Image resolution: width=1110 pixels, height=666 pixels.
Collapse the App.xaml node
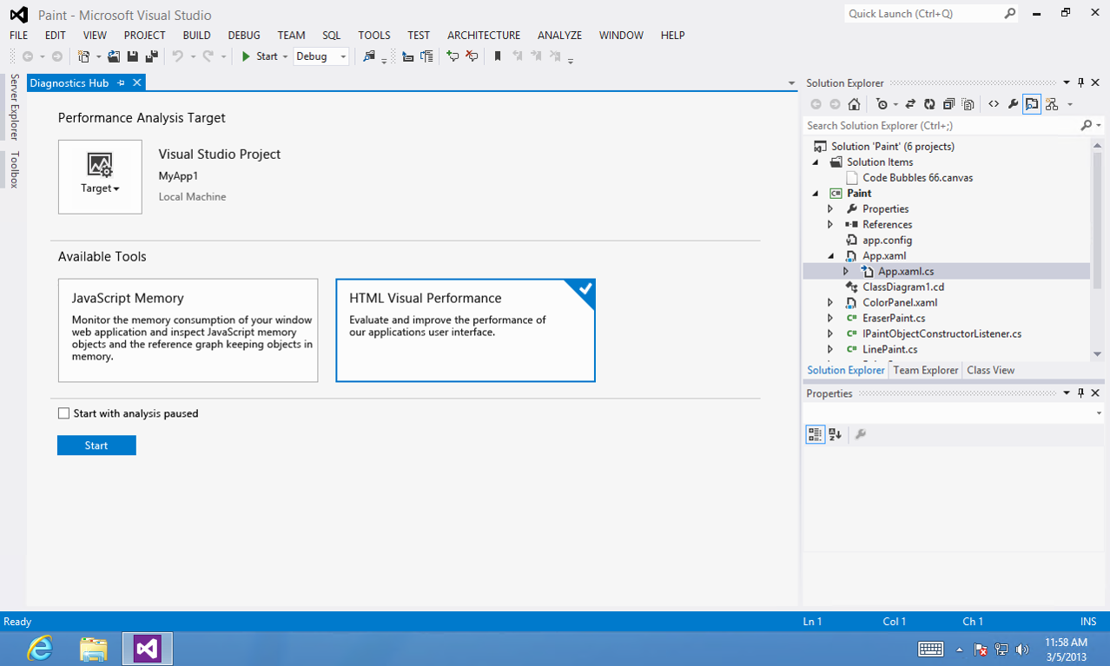[x=830, y=256]
